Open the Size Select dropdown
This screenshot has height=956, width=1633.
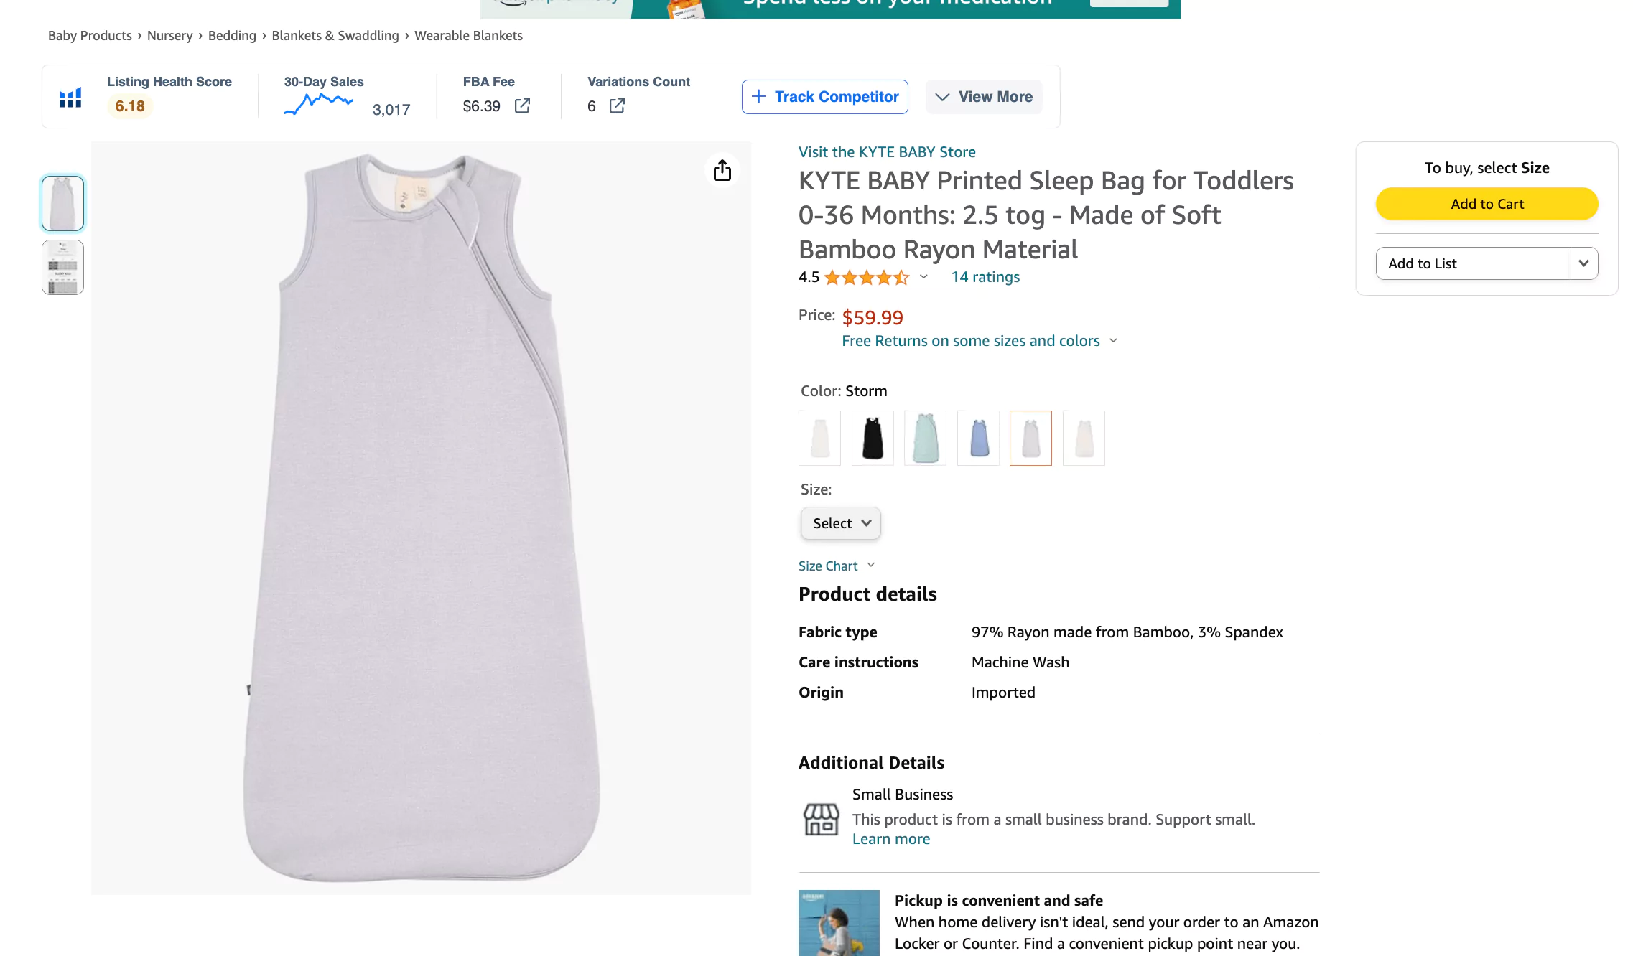[x=841, y=523]
